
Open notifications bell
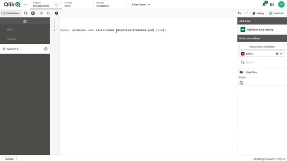[264, 4]
